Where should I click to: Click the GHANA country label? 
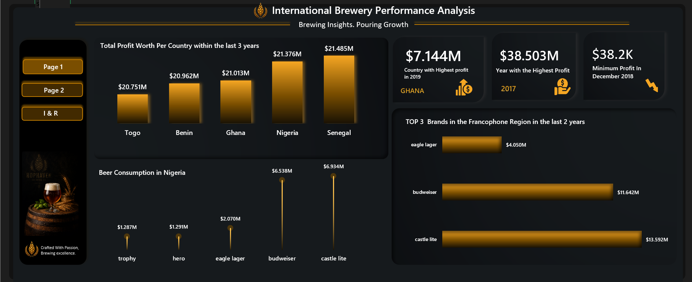pyautogui.click(x=412, y=91)
